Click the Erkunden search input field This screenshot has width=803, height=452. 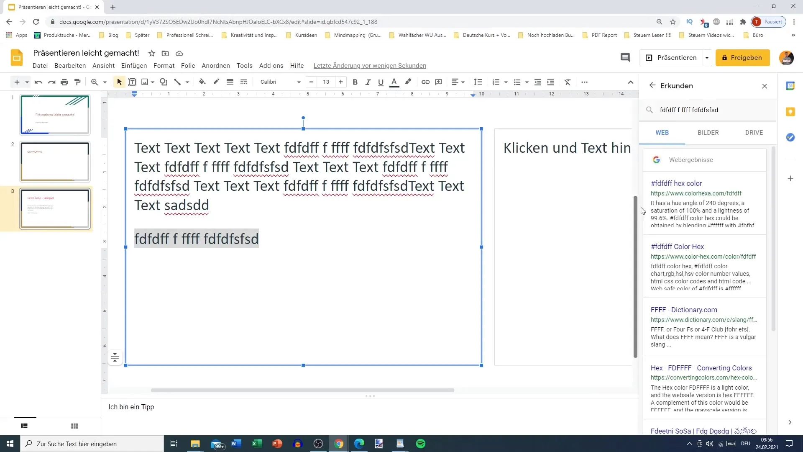coord(708,110)
